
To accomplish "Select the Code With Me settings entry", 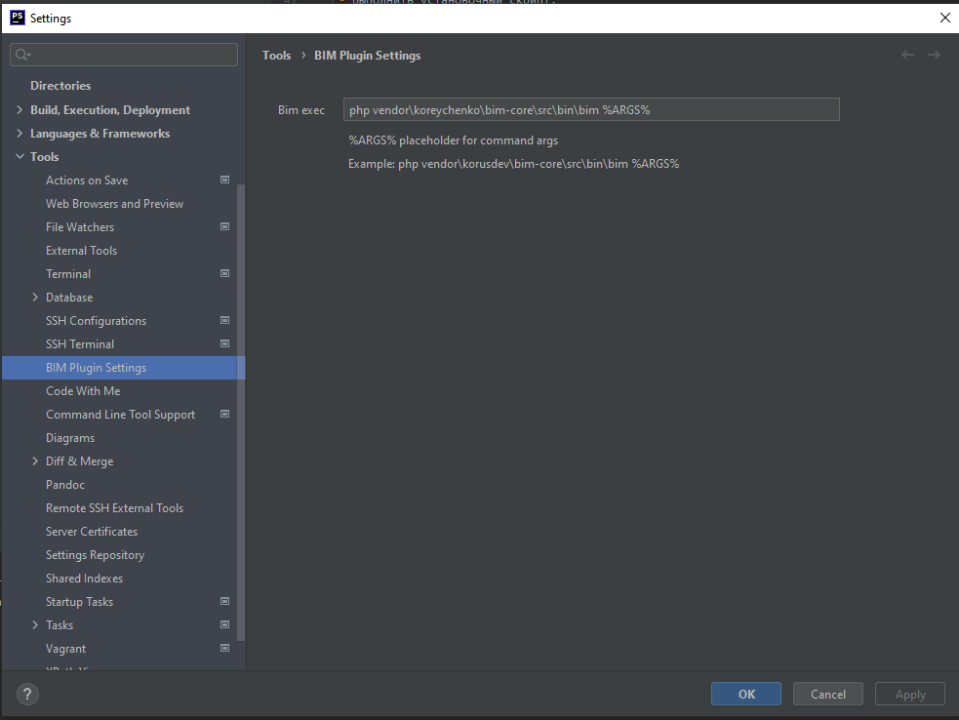I will coord(83,390).
